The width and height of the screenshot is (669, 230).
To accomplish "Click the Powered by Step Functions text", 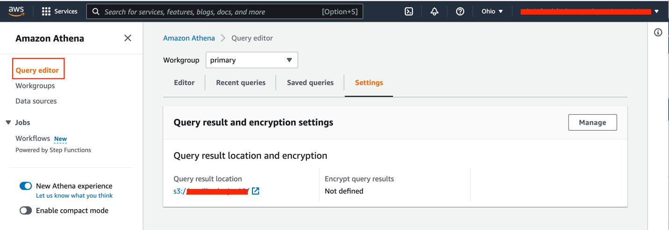I will [53, 150].
